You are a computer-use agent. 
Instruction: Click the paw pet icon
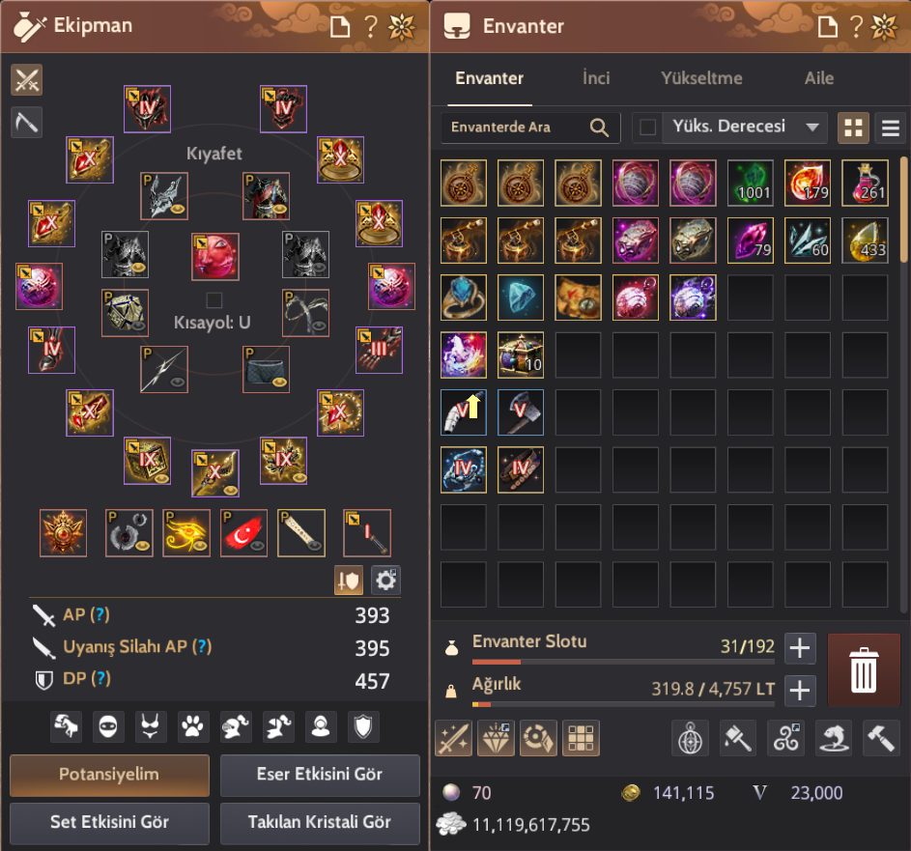[193, 726]
